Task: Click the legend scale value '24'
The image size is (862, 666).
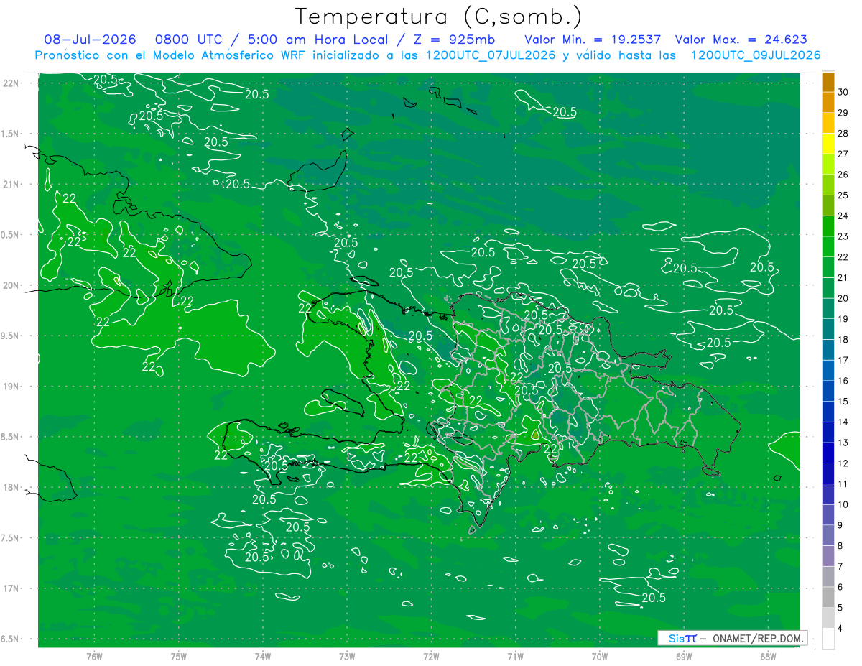Action: tap(843, 216)
